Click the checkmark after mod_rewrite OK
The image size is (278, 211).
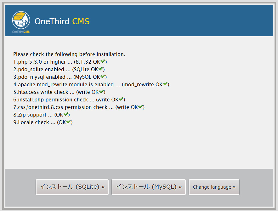click(x=165, y=84)
